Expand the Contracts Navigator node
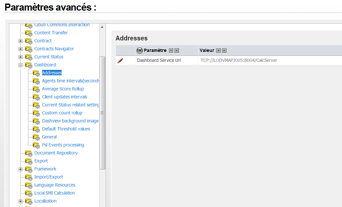 tap(20, 49)
